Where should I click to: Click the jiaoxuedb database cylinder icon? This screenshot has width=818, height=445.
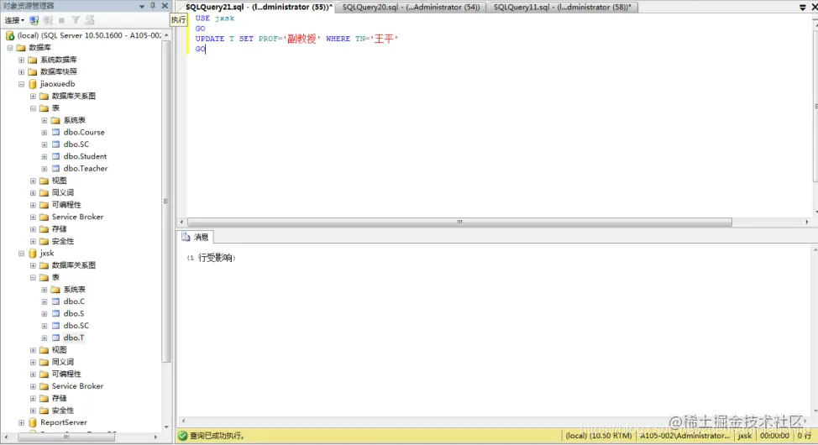coord(33,84)
